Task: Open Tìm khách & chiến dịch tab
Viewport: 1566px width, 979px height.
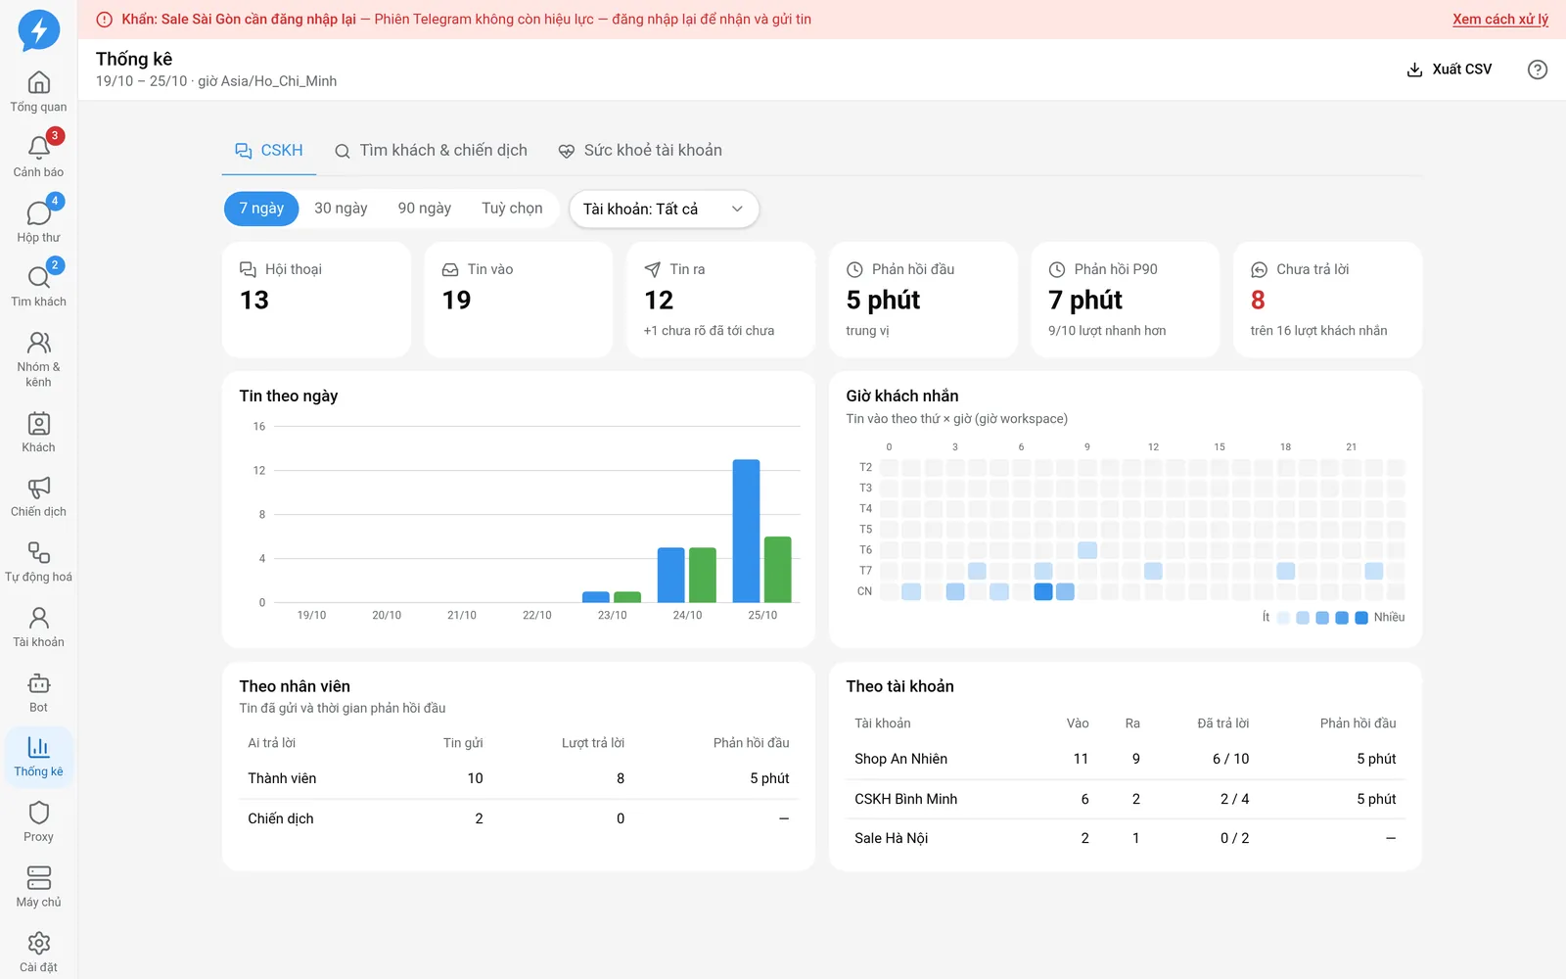Action: point(431,151)
